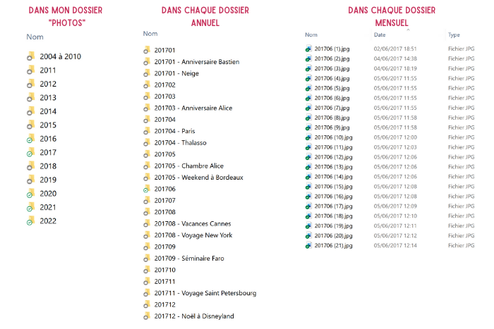Click the Nom header in Photos folder list

35,37
